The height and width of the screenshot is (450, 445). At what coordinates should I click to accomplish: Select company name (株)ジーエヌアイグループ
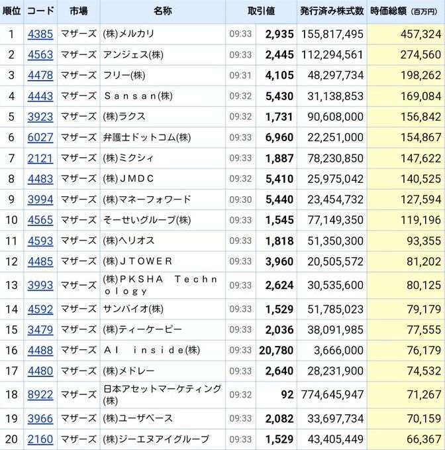click(x=156, y=439)
